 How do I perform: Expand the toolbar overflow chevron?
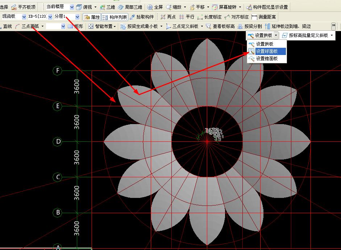click(x=333, y=26)
